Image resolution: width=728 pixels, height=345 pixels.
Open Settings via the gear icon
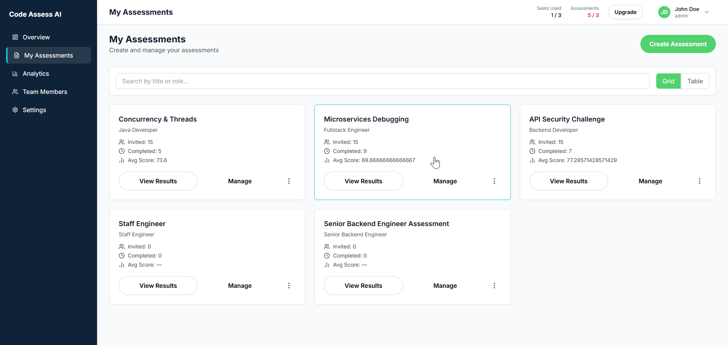tap(15, 110)
